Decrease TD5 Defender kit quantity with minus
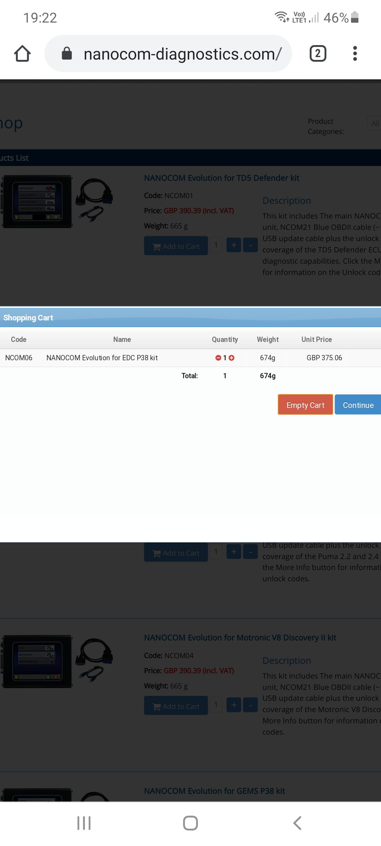The height and width of the screenshot is (846, 381). click(x=250, y=245)
